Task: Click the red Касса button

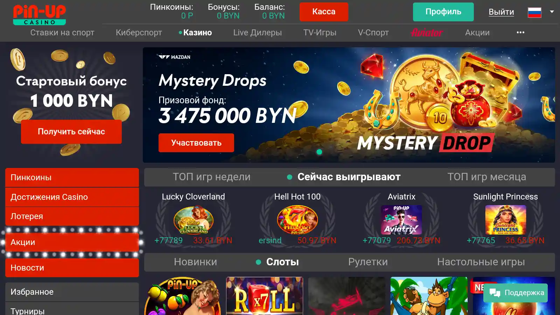Action: [324, 12]
